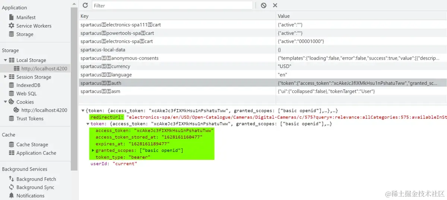This screenshot has height=200, width=447.
Task: Click the Manifest document icon
Action: pos(11,17)
